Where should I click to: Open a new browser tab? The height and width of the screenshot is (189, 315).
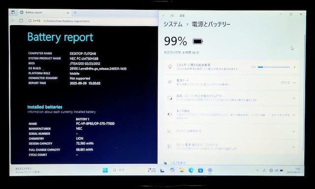75,13
